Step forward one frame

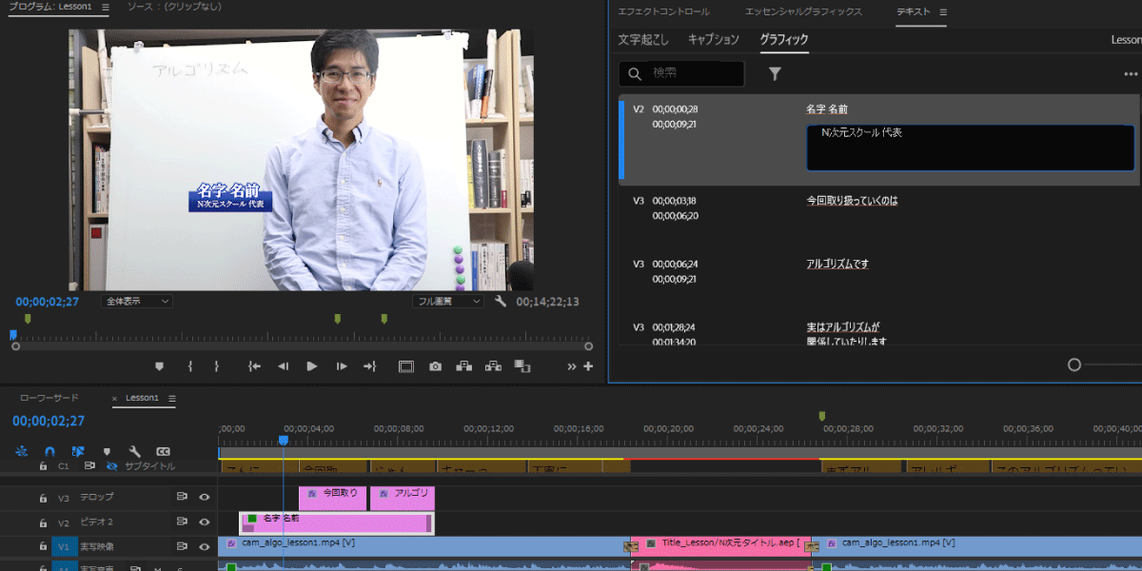click(x=342, y=366)
